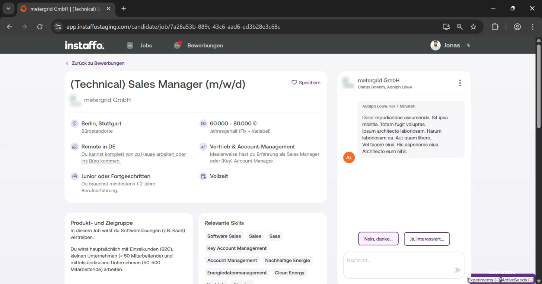Open the Chrome tab search dropdown

click(x=8, y=9)
